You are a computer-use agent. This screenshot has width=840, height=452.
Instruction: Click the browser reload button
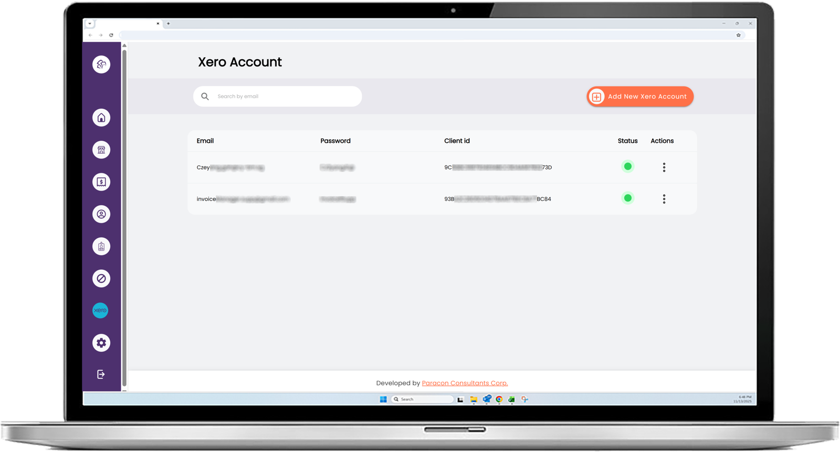tap(111, 35)
